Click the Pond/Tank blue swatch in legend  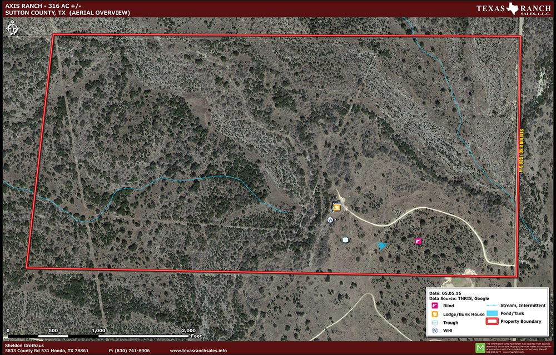pos(492,313)
